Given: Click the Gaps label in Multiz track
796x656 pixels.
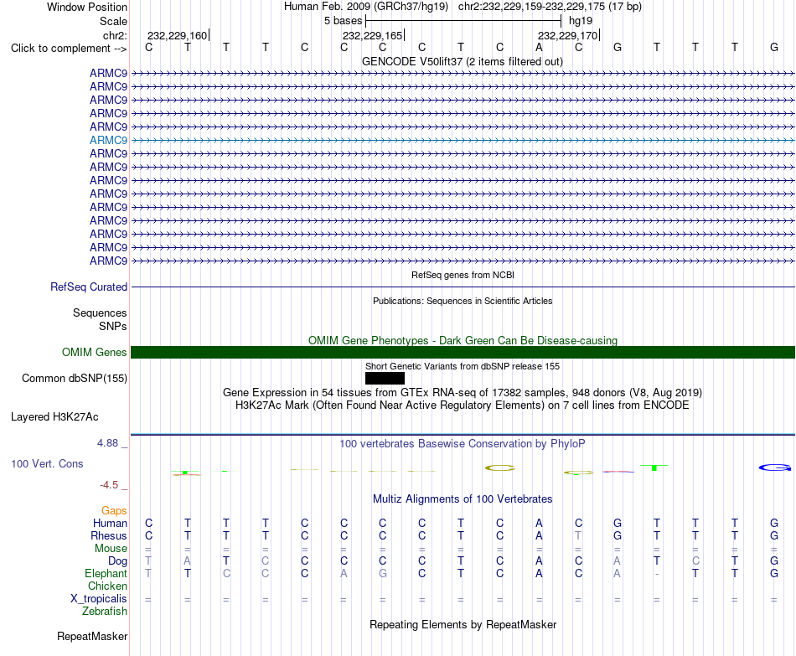Looking at the screenshot, I should click(x=114, y=510).
